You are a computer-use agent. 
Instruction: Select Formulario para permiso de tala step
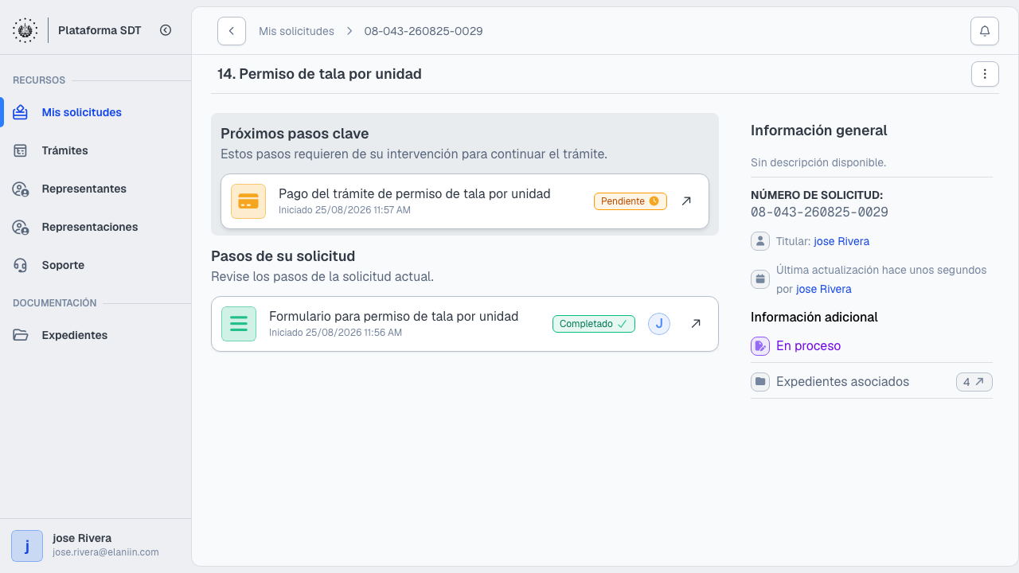[x=464, y=324]
